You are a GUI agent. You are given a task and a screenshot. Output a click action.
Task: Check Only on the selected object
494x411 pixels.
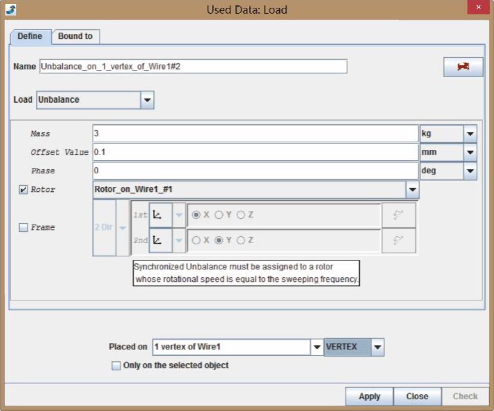(116, 366)
